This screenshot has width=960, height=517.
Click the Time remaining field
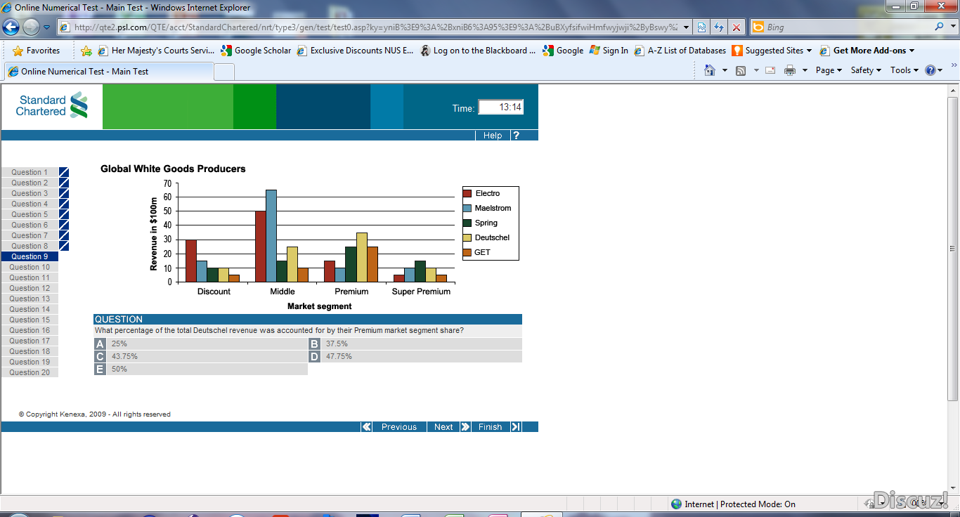click(x=501, y=107)
